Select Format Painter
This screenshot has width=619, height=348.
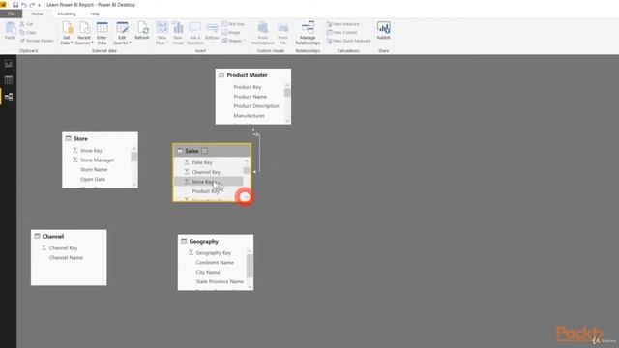tap(37, 41)
